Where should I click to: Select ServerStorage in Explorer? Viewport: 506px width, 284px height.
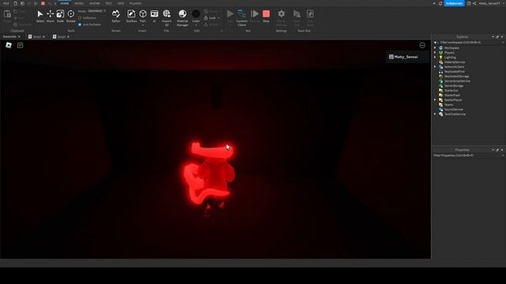[454, 86]
